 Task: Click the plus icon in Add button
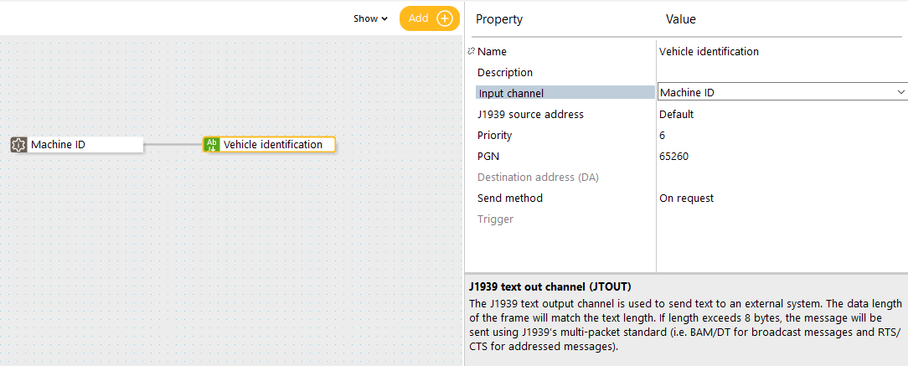444,18
